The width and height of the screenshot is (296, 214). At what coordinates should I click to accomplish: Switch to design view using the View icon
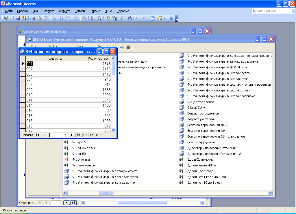click(x=6, y=18)
